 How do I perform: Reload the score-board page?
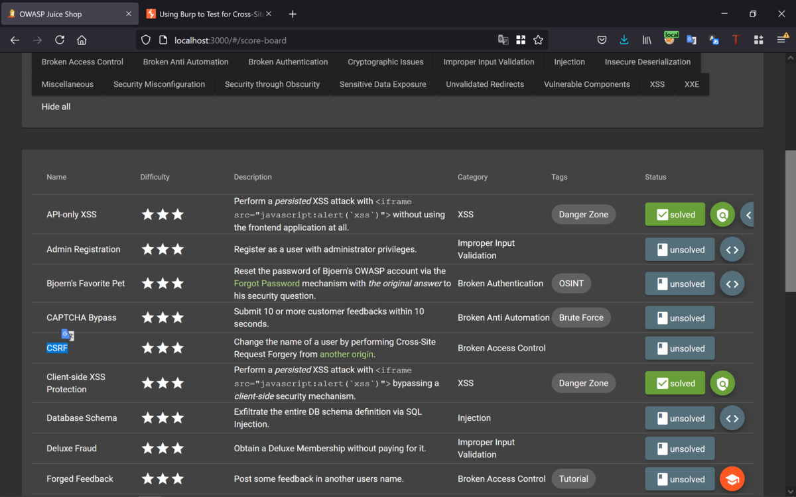pyautogui.click(x=60, y=40)
